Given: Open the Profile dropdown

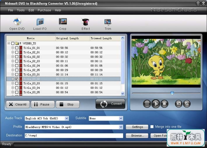Looking at the screenshot, I should [x=121, y=127].
